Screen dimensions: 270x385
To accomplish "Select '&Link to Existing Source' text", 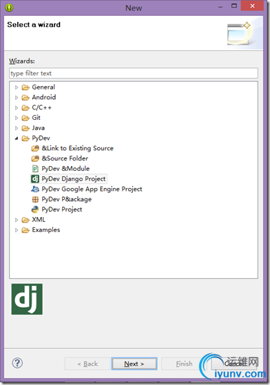I will [78, 148].
